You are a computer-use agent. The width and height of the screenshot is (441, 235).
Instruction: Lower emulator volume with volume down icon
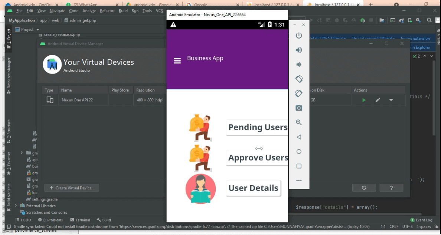[299, 65]
